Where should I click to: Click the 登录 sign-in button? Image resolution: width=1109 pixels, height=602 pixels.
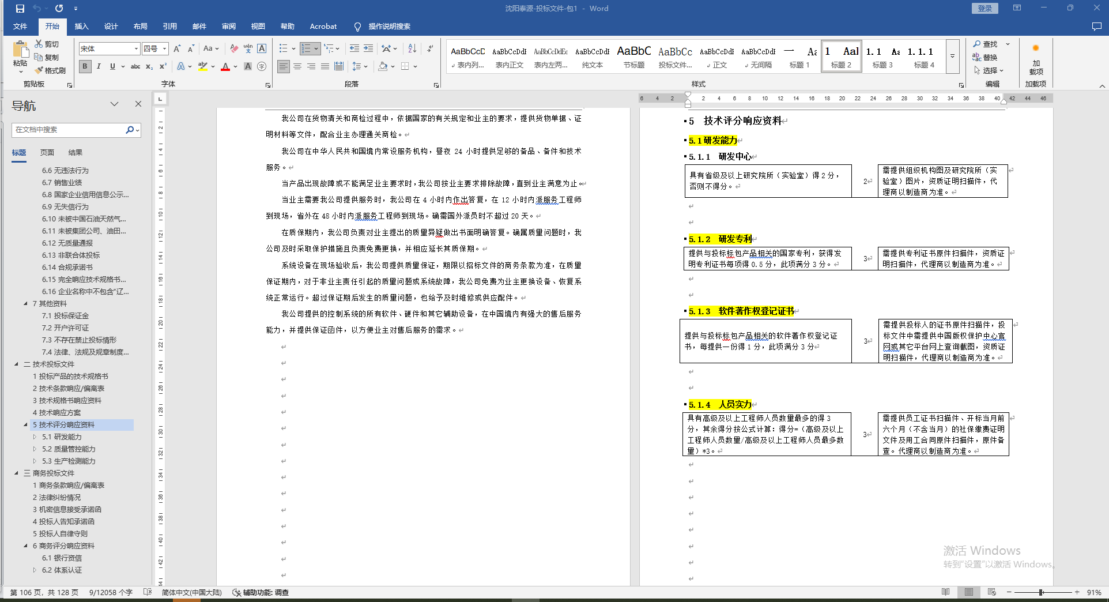point(984,8)
